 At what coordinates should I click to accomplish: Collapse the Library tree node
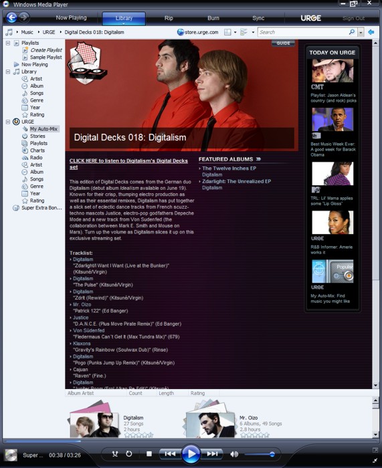coord(8,72)
